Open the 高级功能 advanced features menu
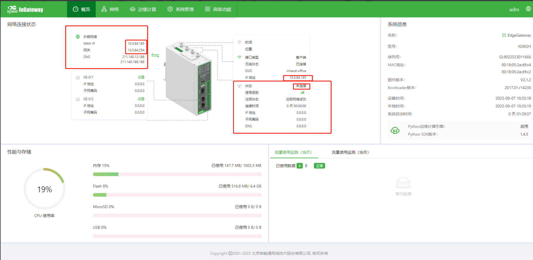533x260 pixels. [x=218, y=9]
